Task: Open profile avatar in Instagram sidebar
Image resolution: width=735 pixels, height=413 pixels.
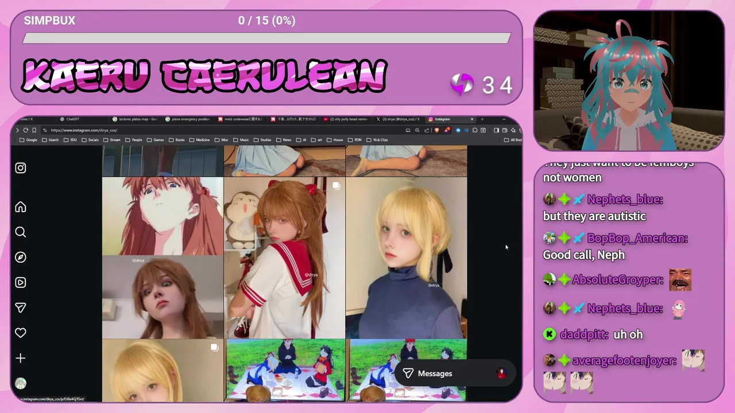Action: tap(21, 383)
